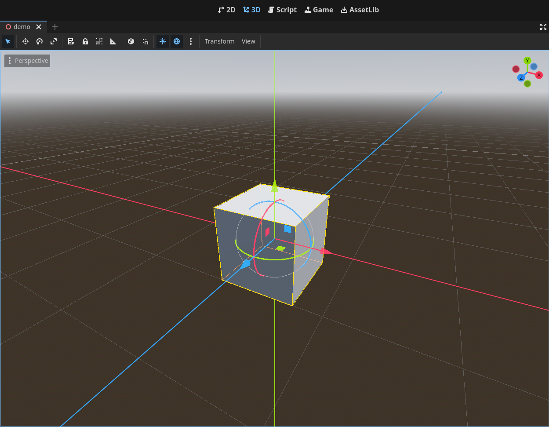
Task: Open the Perspective view menu
Action: (x=27, y=61)
